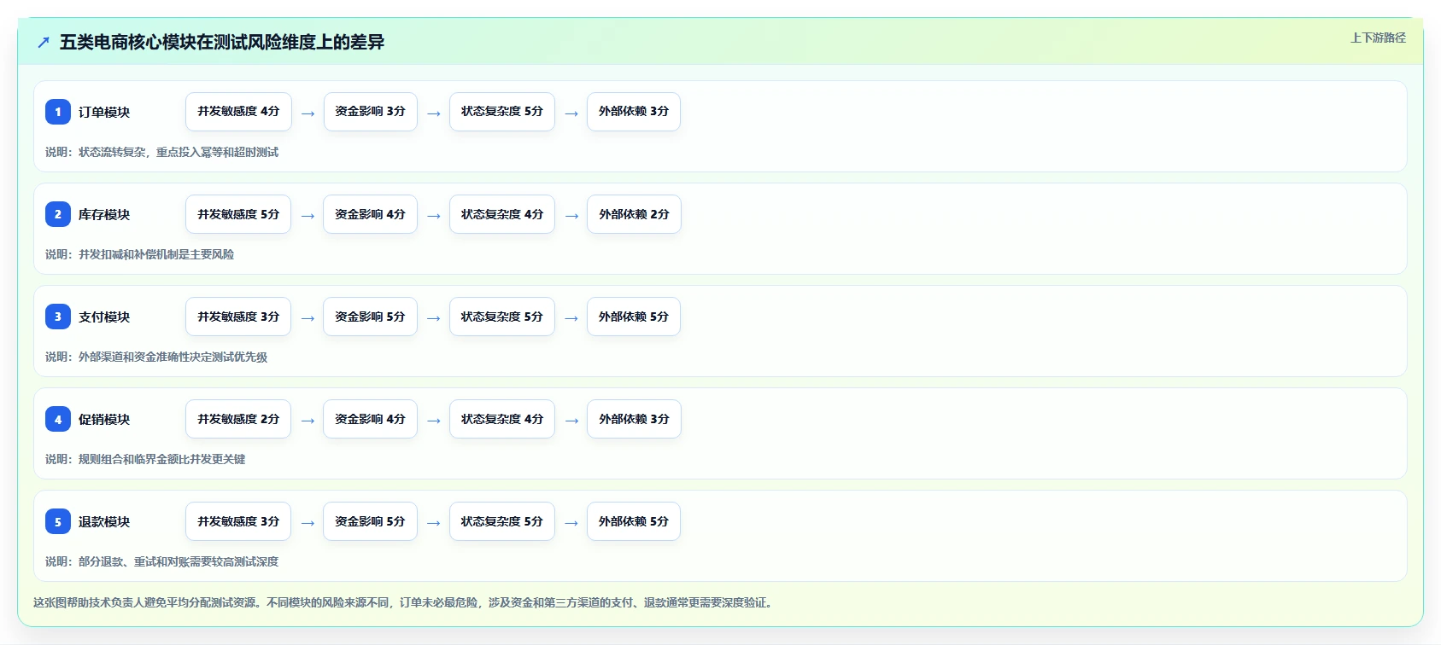Click 并发敏感度 3分 chip in 支付模块
The image size is (1441, 645).
[238, 317]
